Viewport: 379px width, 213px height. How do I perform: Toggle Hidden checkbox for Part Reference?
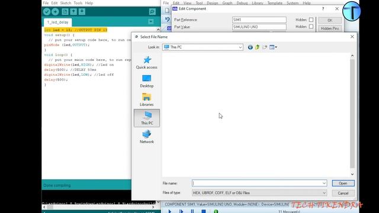311,20
